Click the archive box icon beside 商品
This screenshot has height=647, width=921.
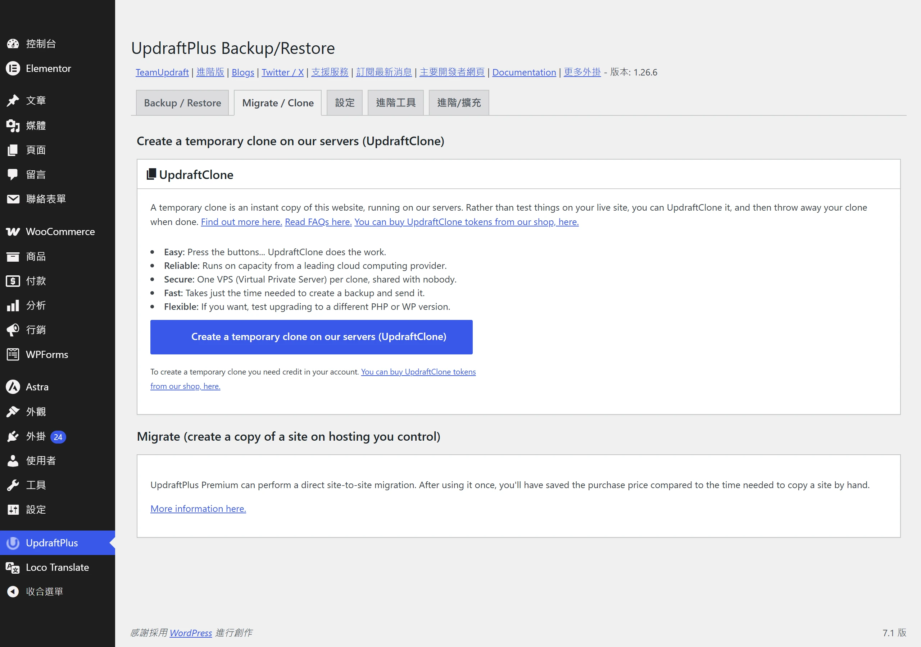[13, 257]
